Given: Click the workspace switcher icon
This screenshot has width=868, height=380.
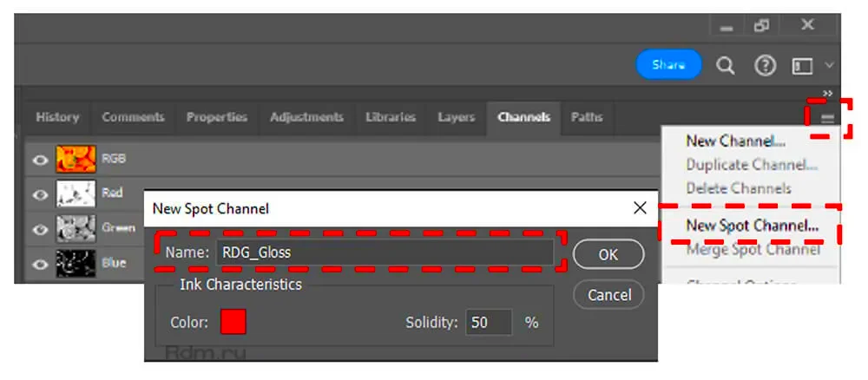Looking at the screenshot, I should (x=803, y=66).
